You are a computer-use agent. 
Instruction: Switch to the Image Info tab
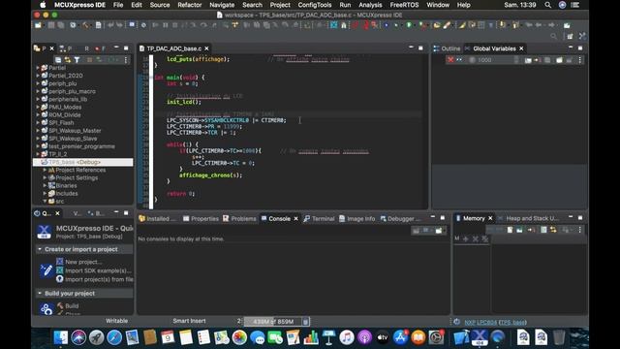[357, 218]
